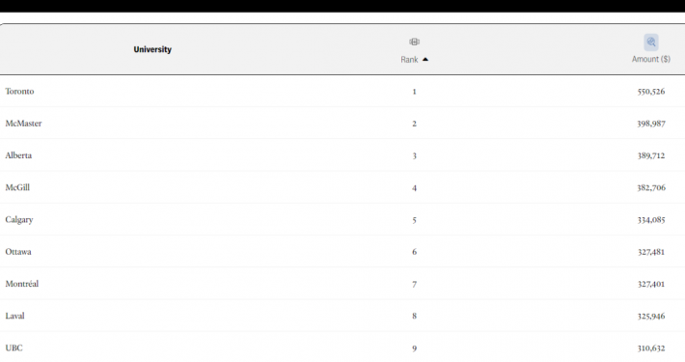This screenshot has height=362, width=685.
Task: Select the McMaster university name
Action: click(23, 124)
